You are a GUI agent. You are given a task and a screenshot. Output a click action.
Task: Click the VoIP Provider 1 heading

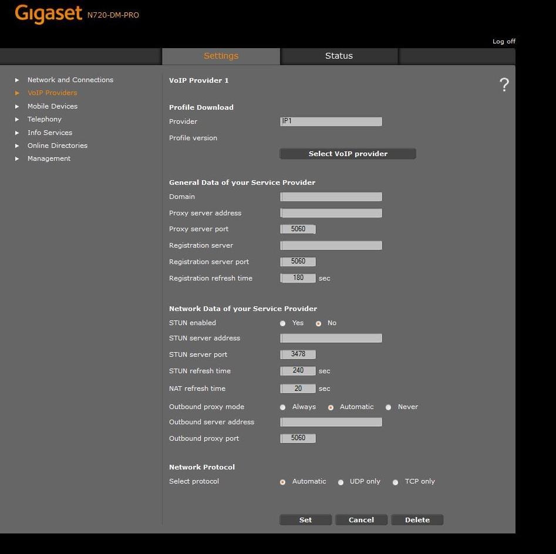(x=198, y=80)
